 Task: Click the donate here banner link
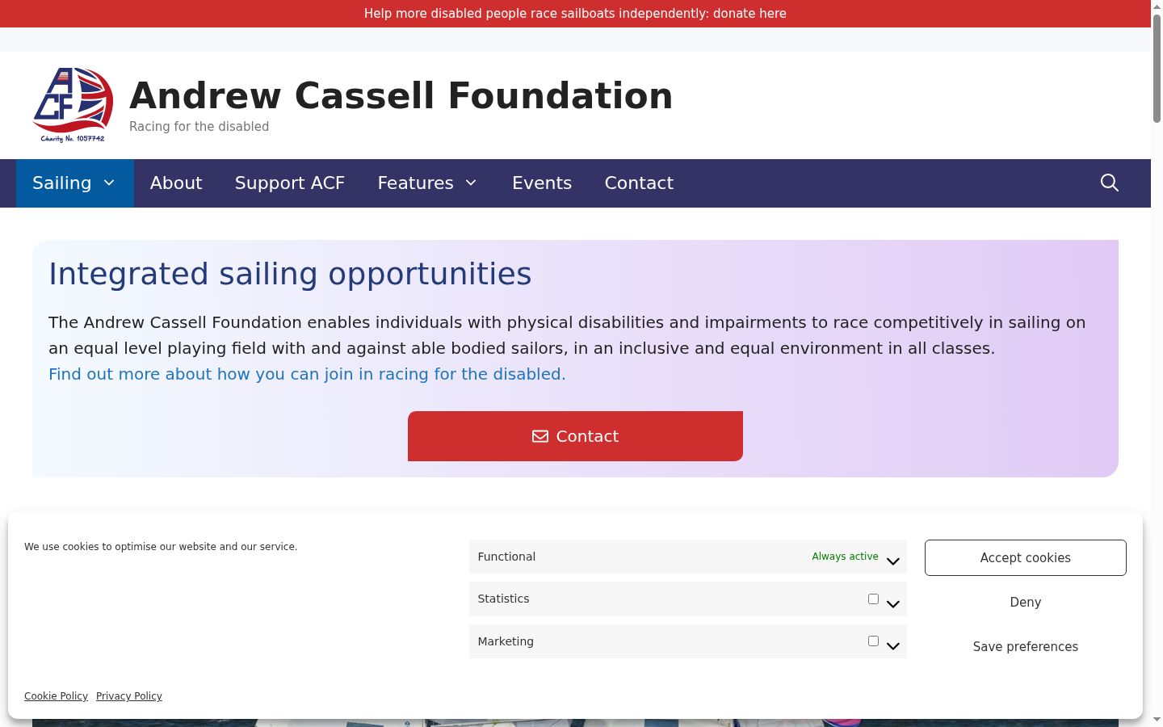click(575, 14)
